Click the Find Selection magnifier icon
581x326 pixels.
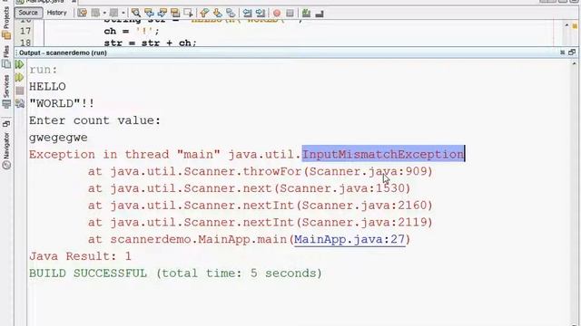pyautogui.click(x=136, y=14)
